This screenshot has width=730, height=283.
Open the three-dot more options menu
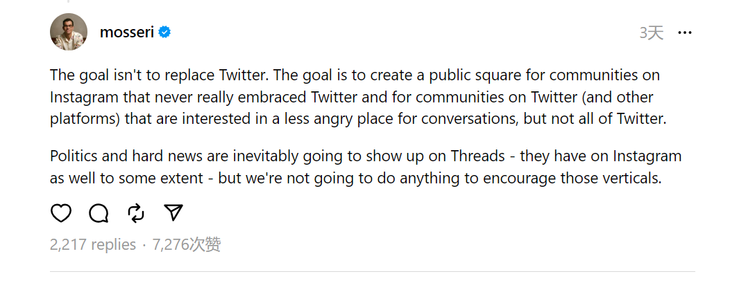coord(684,33)
